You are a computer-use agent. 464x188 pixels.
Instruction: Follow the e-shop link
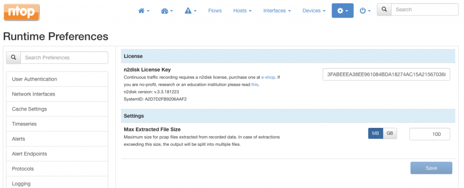coord(268,77)
